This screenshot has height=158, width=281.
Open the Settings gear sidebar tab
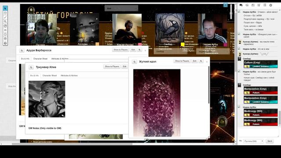tap(271, 5)
